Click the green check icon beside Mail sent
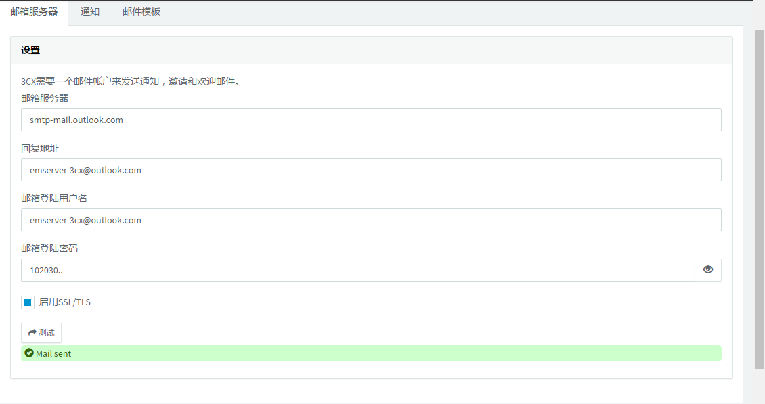The image size is (765, 404). (29, 353)
